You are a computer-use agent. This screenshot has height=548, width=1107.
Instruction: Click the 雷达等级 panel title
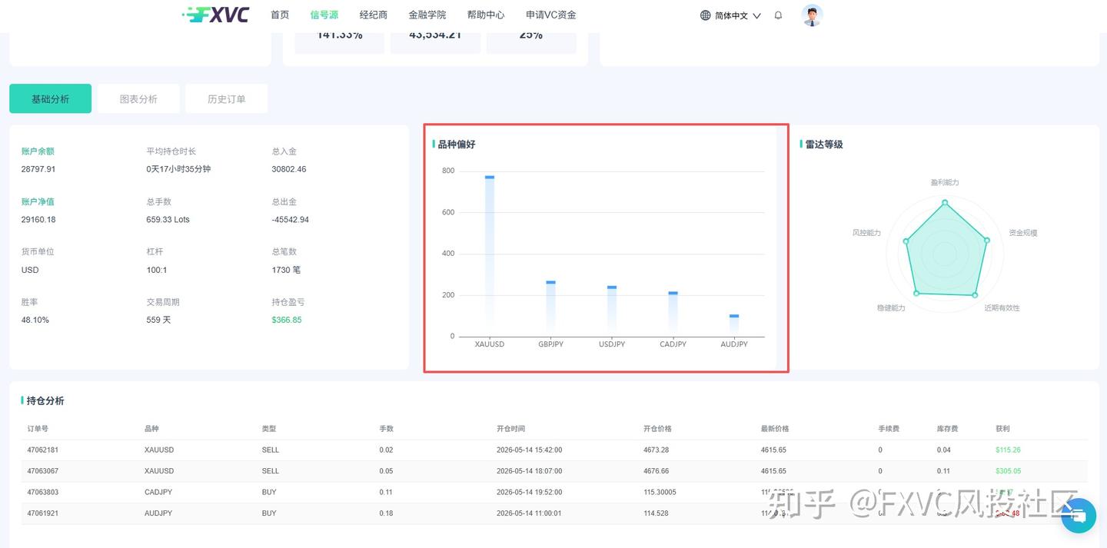pyautogui.click(x=824, y=144)
